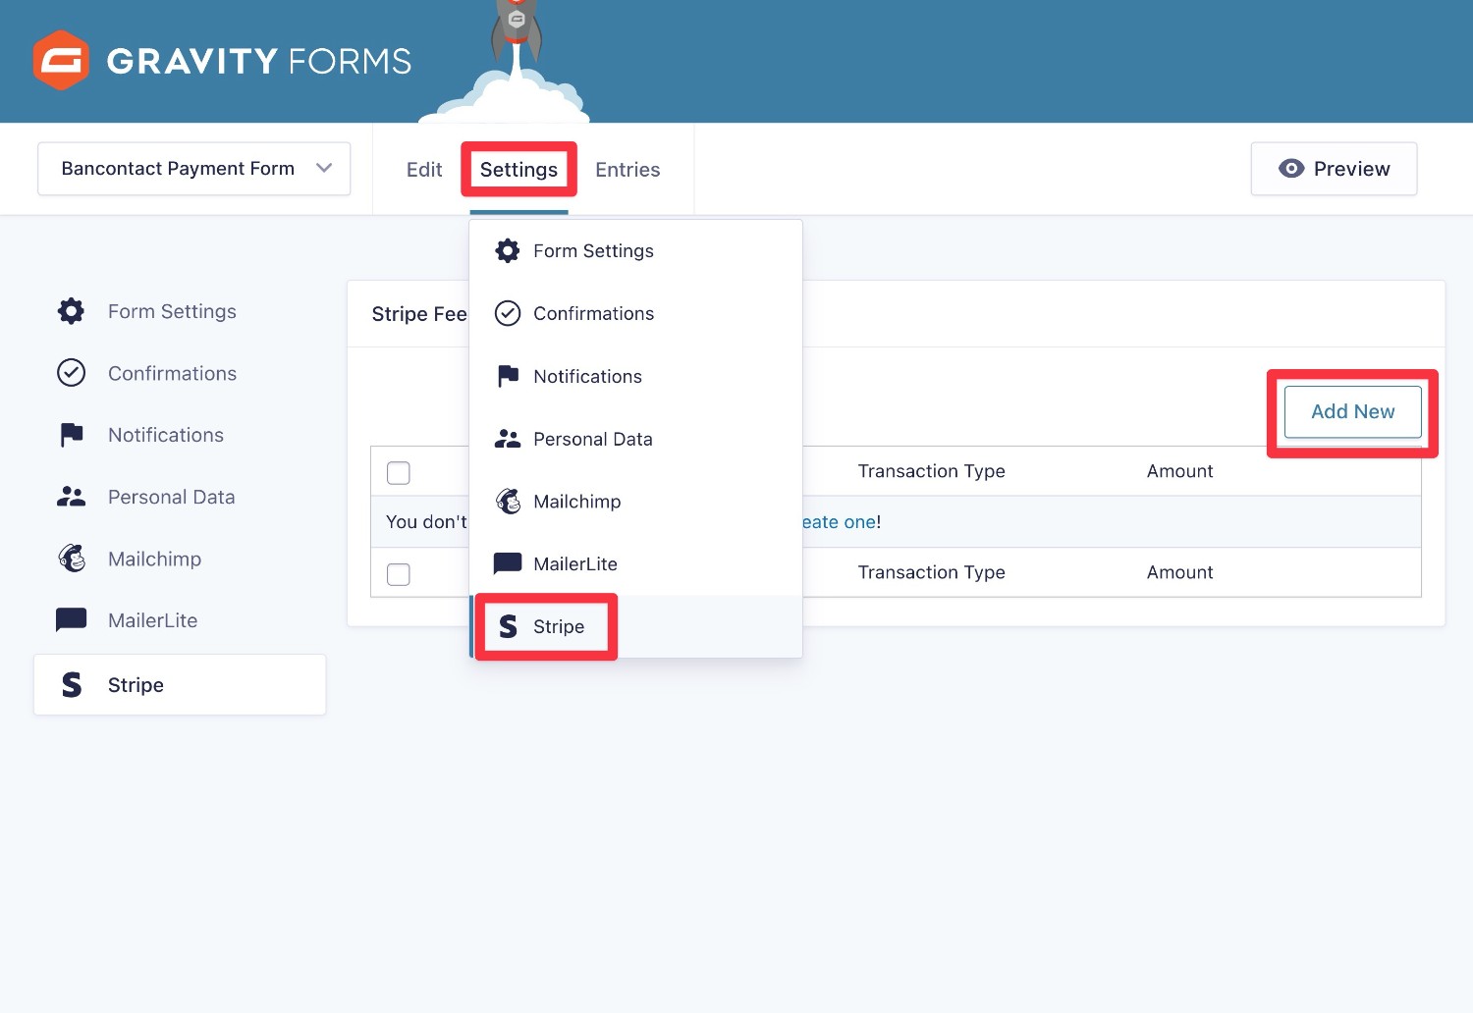Click the gear icon beside sidebar Form Settings

[x=71, y=311]
